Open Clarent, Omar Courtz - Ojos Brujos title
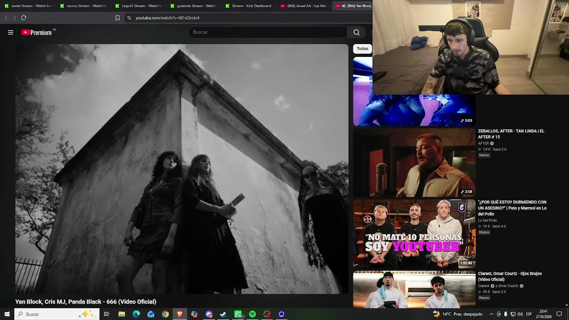569x320 pixels. point(510,276)
